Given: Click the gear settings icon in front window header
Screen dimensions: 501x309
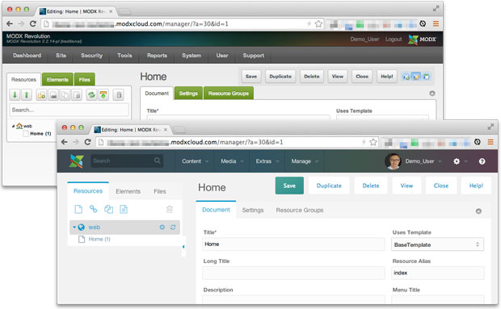Looking at the screenshot, I should (457, 161).
